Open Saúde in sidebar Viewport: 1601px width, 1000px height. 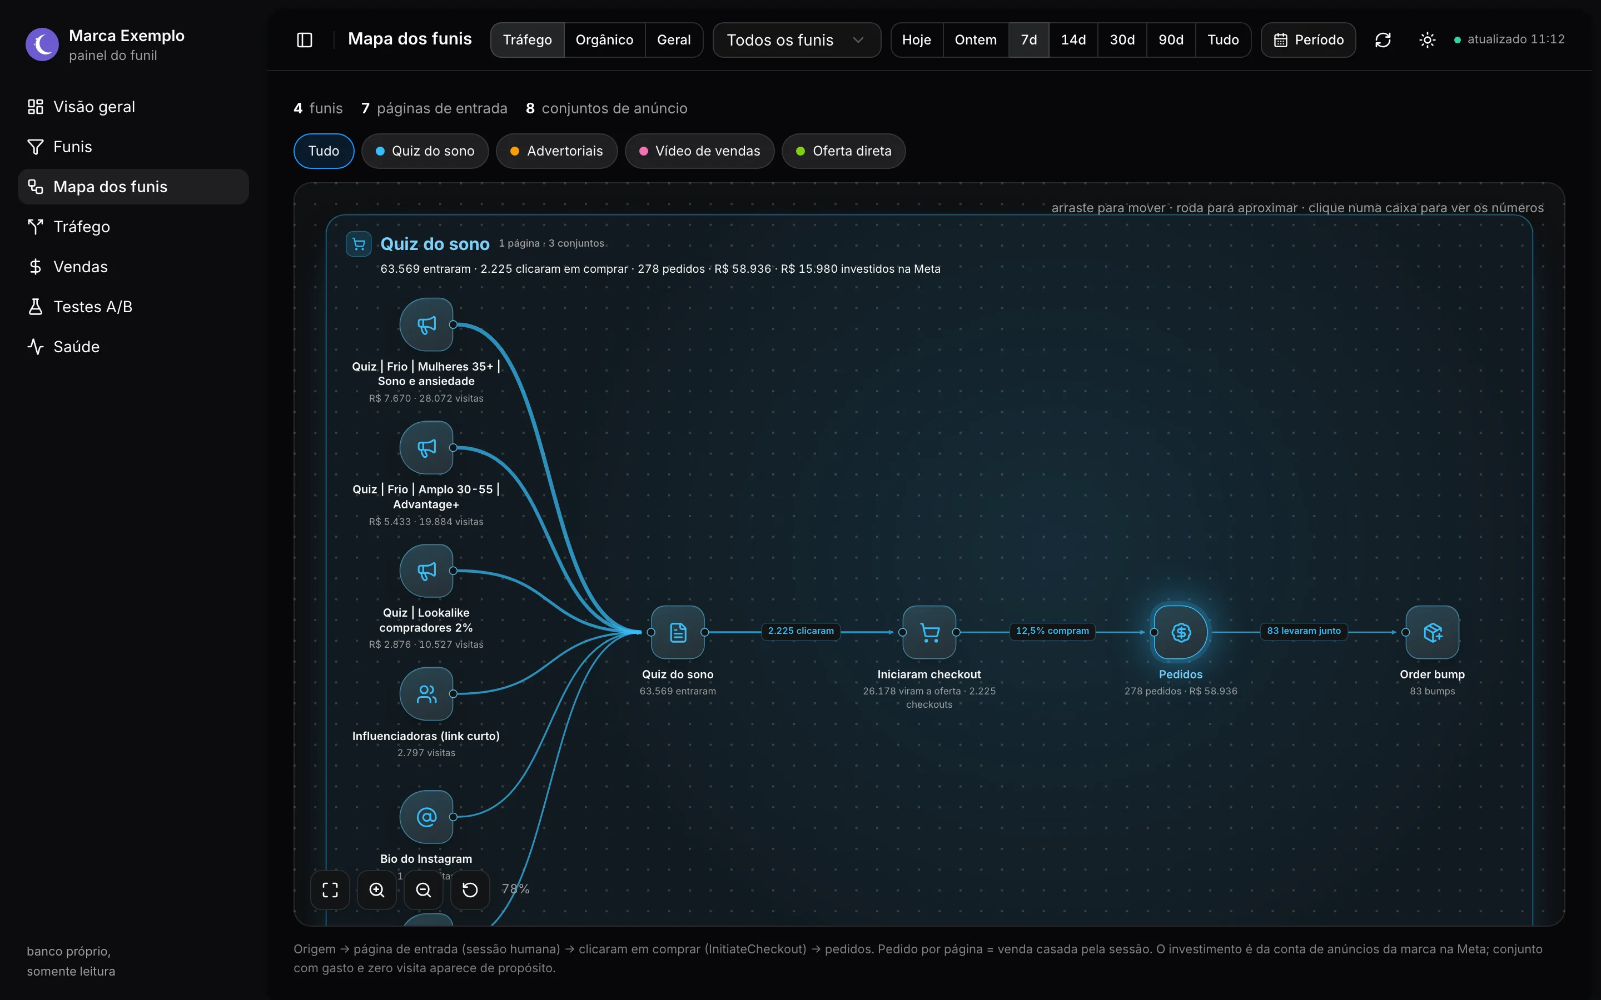(133, 347)
